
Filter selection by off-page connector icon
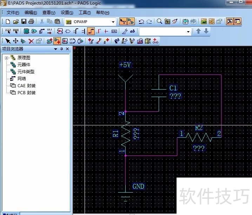click(x=68, y=31)
